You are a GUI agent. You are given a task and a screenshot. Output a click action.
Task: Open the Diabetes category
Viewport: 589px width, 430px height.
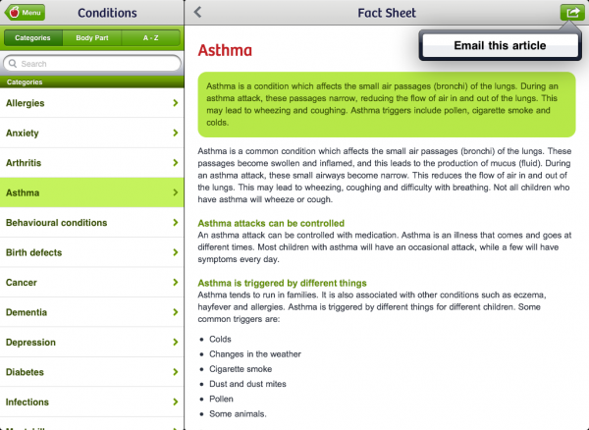coord(92,372)
